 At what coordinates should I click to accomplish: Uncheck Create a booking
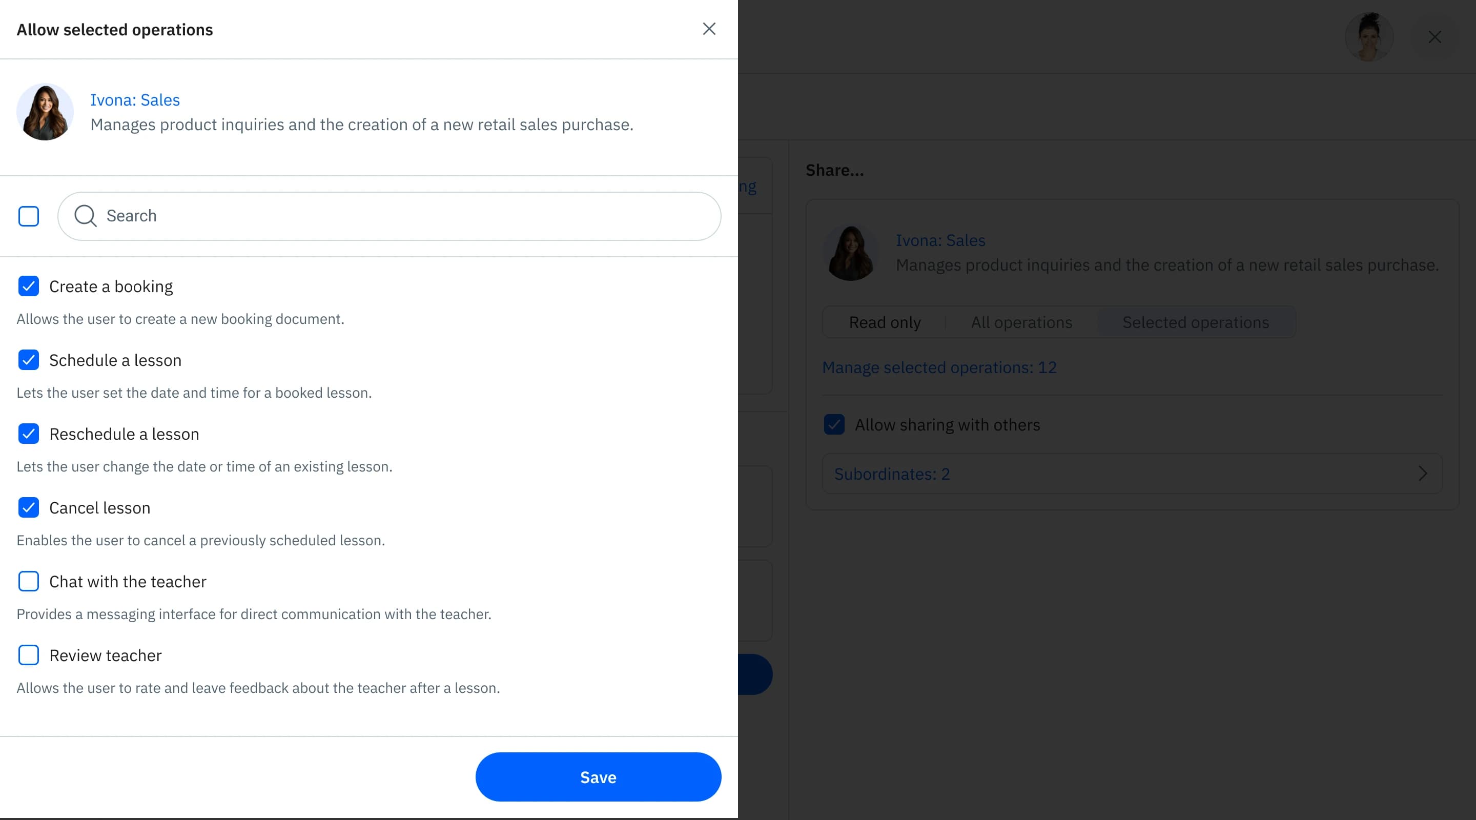pos(29,286)
